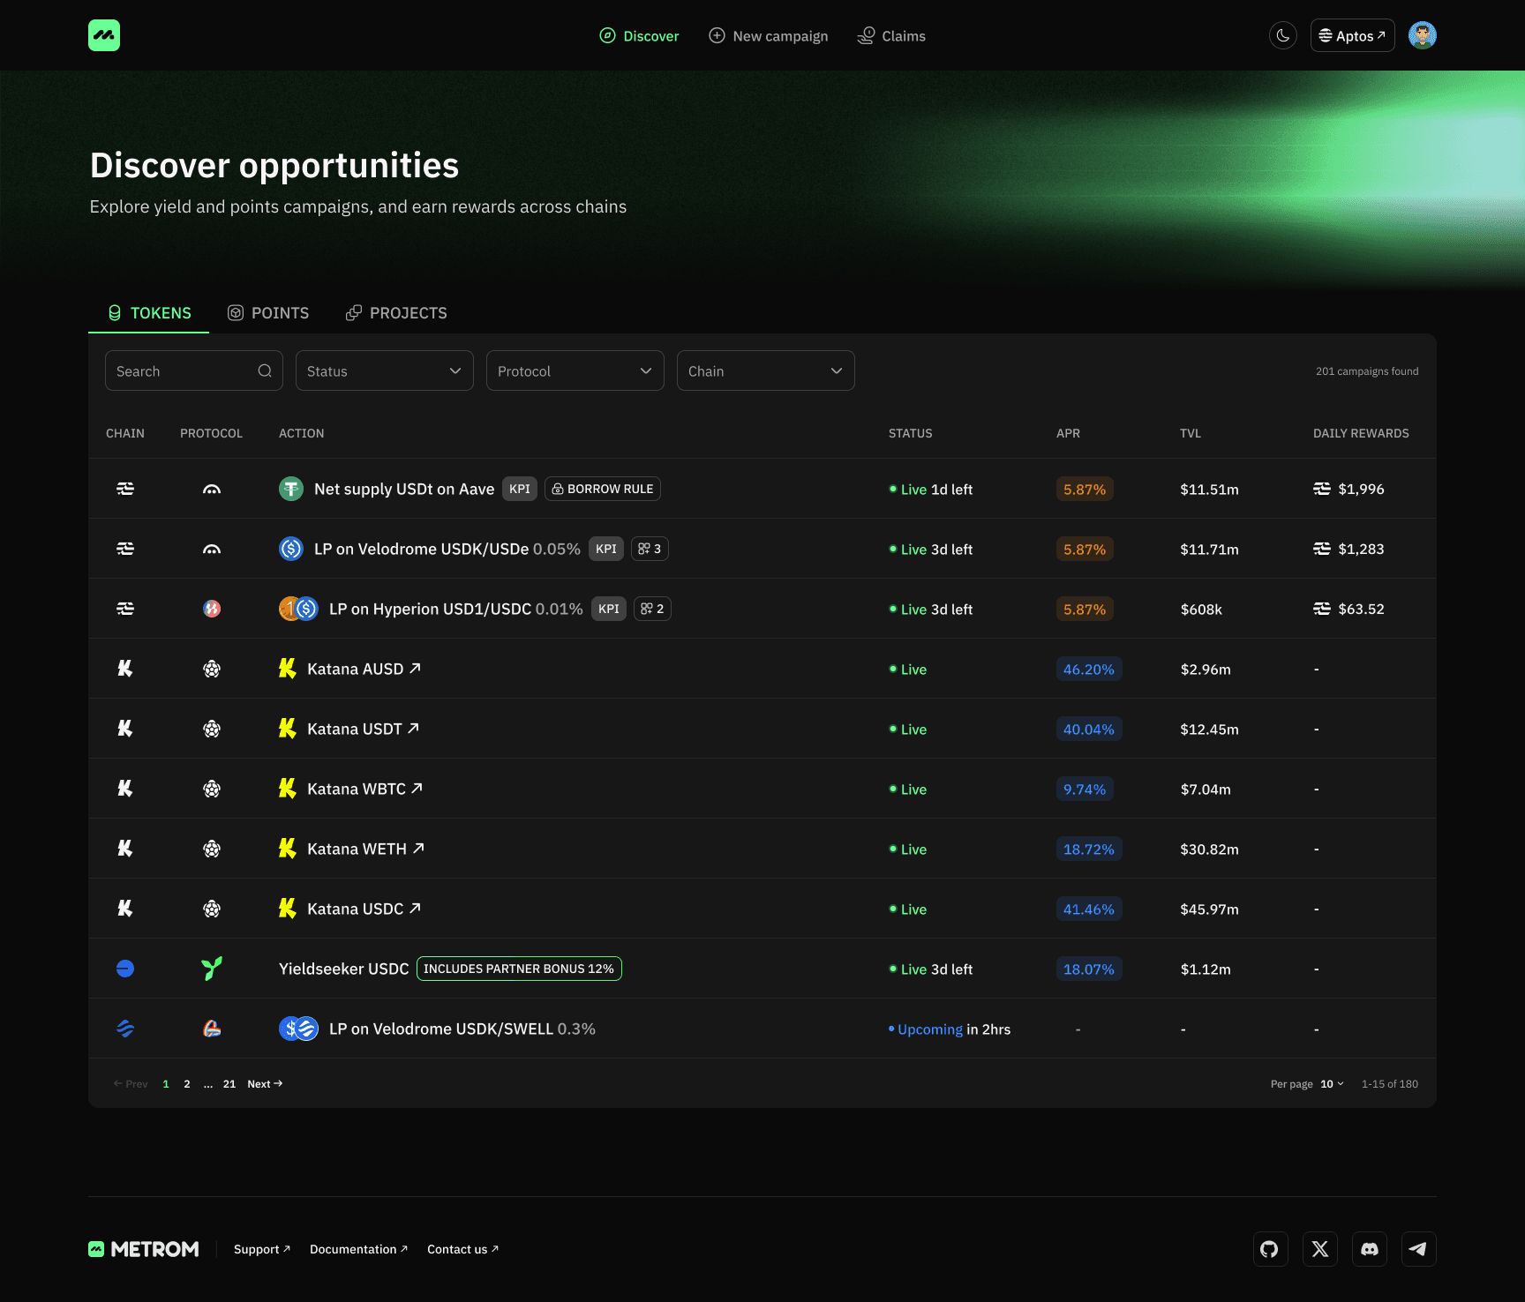Focus the Search input field
This screenshot has width=1525, height=1302.
pos(194,370)
